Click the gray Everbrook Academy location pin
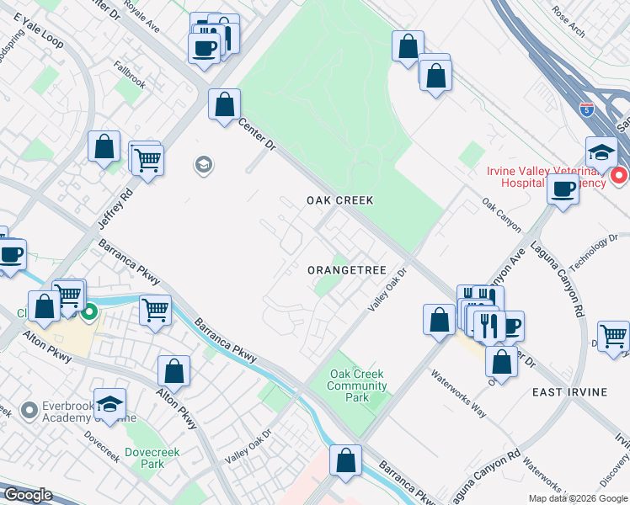Image resolution: width=630 pixels, height=505 pixels. tap(29, 411)
